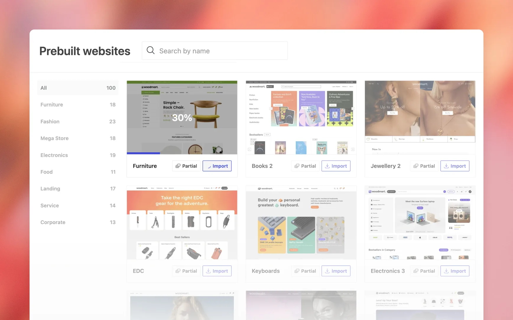
Task: Open the Electronics 3 demo thumbnail
Action: (x=420, y=223)
